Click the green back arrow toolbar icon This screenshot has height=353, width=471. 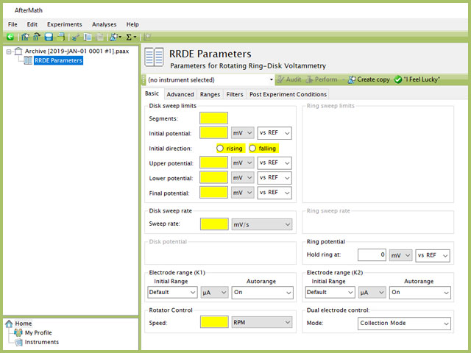click(10, 37)
